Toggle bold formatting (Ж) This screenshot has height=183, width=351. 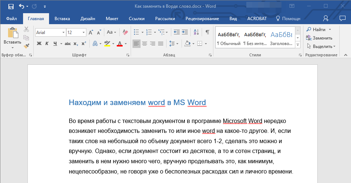click(39, 44)
